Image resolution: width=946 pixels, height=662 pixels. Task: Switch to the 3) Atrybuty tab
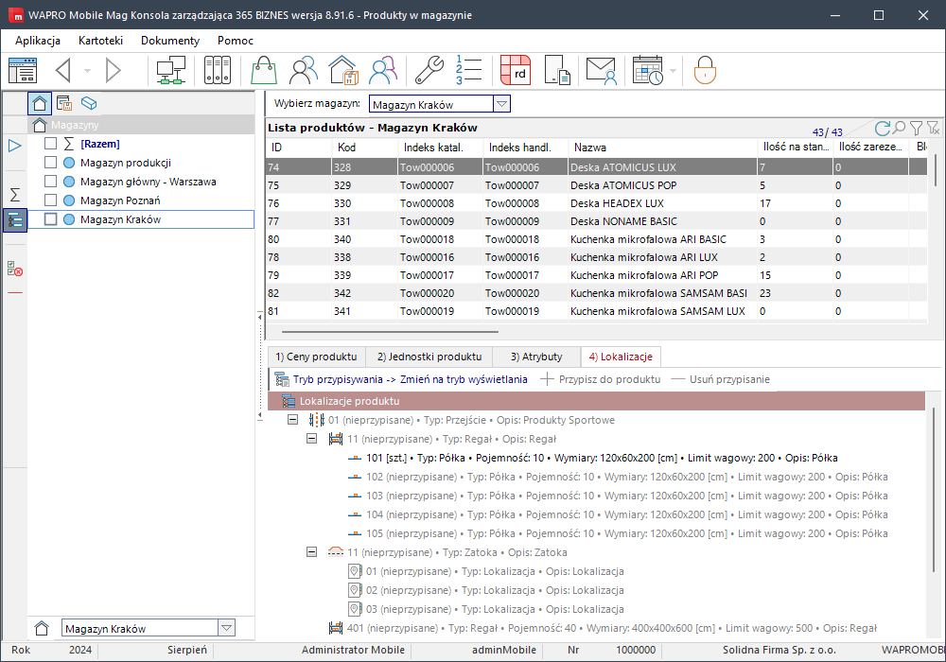(x=536, y=357)
